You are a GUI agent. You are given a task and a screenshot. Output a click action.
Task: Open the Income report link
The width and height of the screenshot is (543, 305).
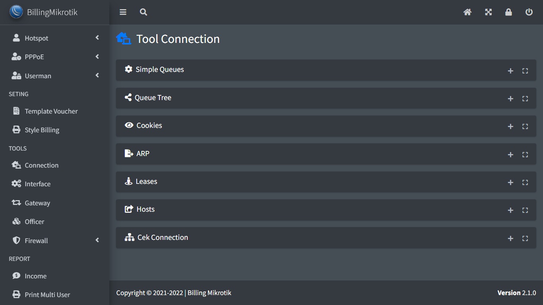click(35, 276)
